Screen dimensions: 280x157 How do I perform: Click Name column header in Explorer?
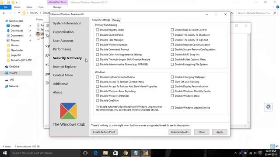[39, 19]
